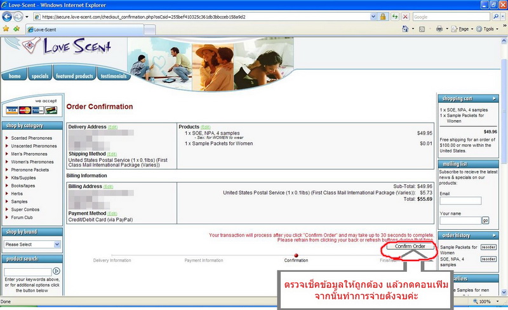Screen dimensions: 508x310
Task: Click the browser Back arrow button
Action: click(x=7, y=17)
